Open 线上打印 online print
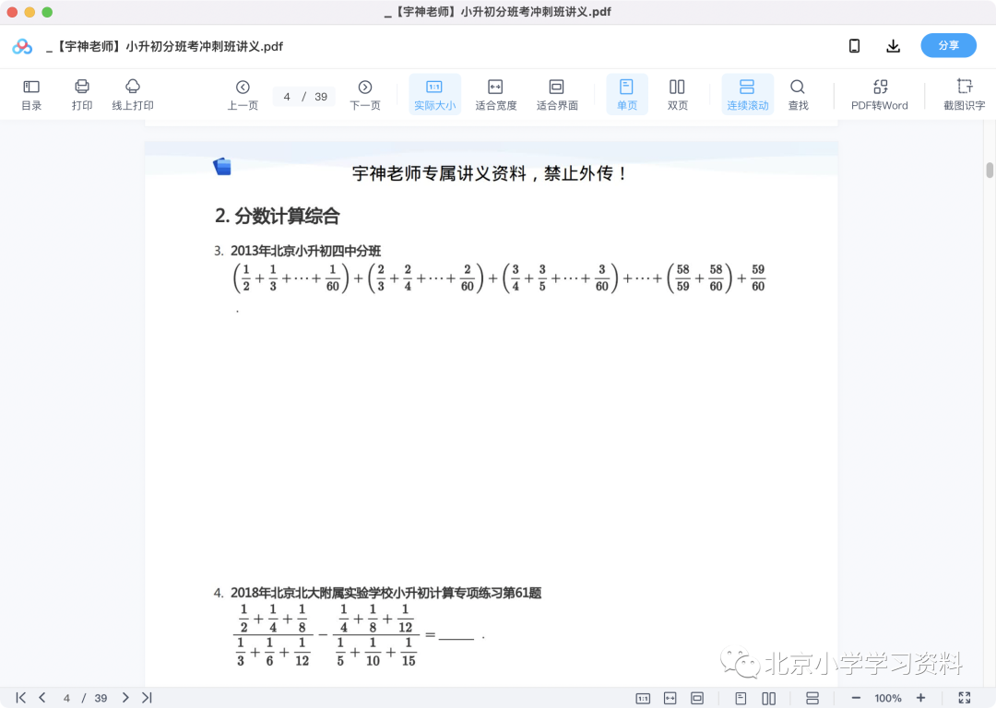Image resolution: width=996 pixels, height=708 pixels. (x=133, y=95)
